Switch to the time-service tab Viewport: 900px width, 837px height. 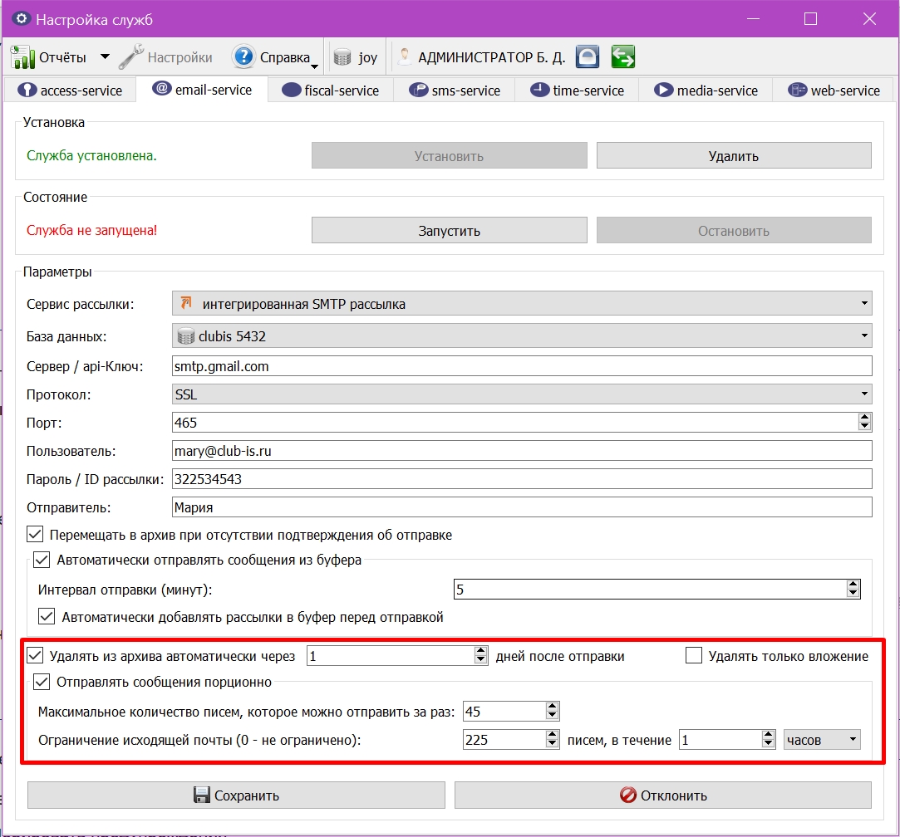[577, 91]
